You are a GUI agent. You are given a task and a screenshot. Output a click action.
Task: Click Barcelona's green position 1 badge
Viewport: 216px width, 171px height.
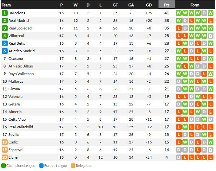[4, 13]
